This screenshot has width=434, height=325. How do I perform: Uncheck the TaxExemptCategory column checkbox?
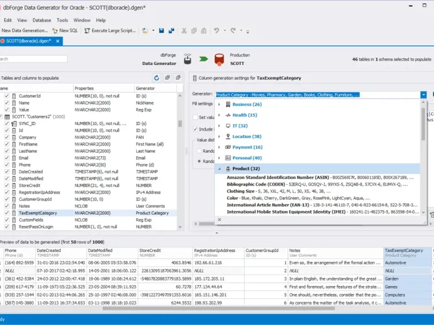pos(7,213)
